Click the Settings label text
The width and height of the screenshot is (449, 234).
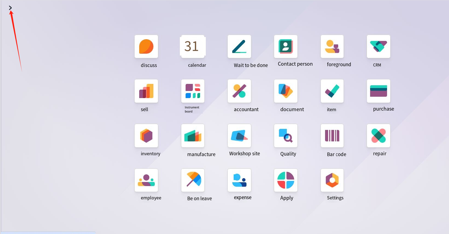(x=335, y=198)
